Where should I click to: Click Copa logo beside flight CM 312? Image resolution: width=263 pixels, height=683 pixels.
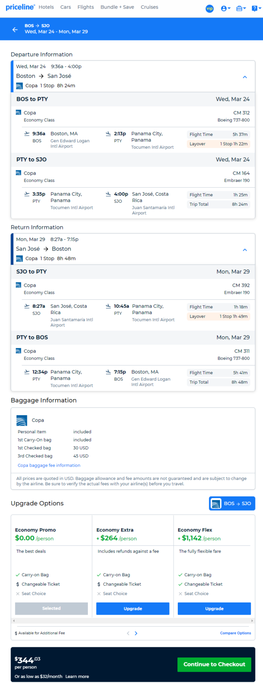[18, 112]
